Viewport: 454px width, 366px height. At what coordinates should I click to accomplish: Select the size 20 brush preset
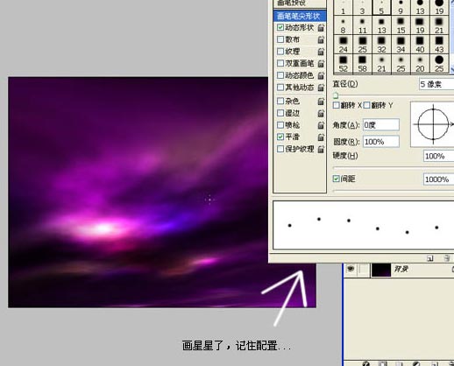point(420,64)
